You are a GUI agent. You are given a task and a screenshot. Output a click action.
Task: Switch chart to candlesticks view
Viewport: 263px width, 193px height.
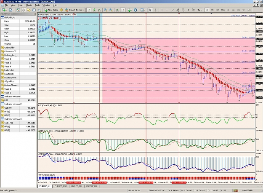(x=94, y=10)
